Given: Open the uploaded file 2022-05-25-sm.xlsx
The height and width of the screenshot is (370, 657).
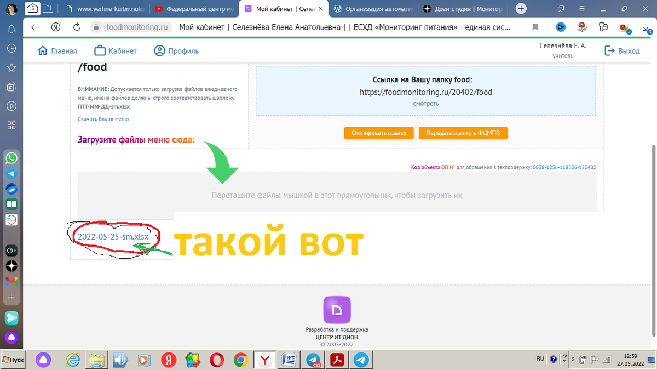Looking at the screenshot, I should pyautogui.click(x=113, y=237).
